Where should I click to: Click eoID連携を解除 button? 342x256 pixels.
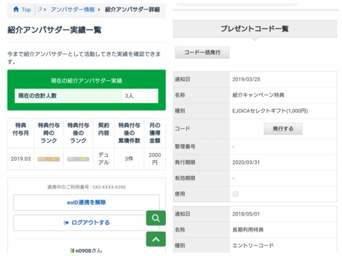[x=86, y=203]
